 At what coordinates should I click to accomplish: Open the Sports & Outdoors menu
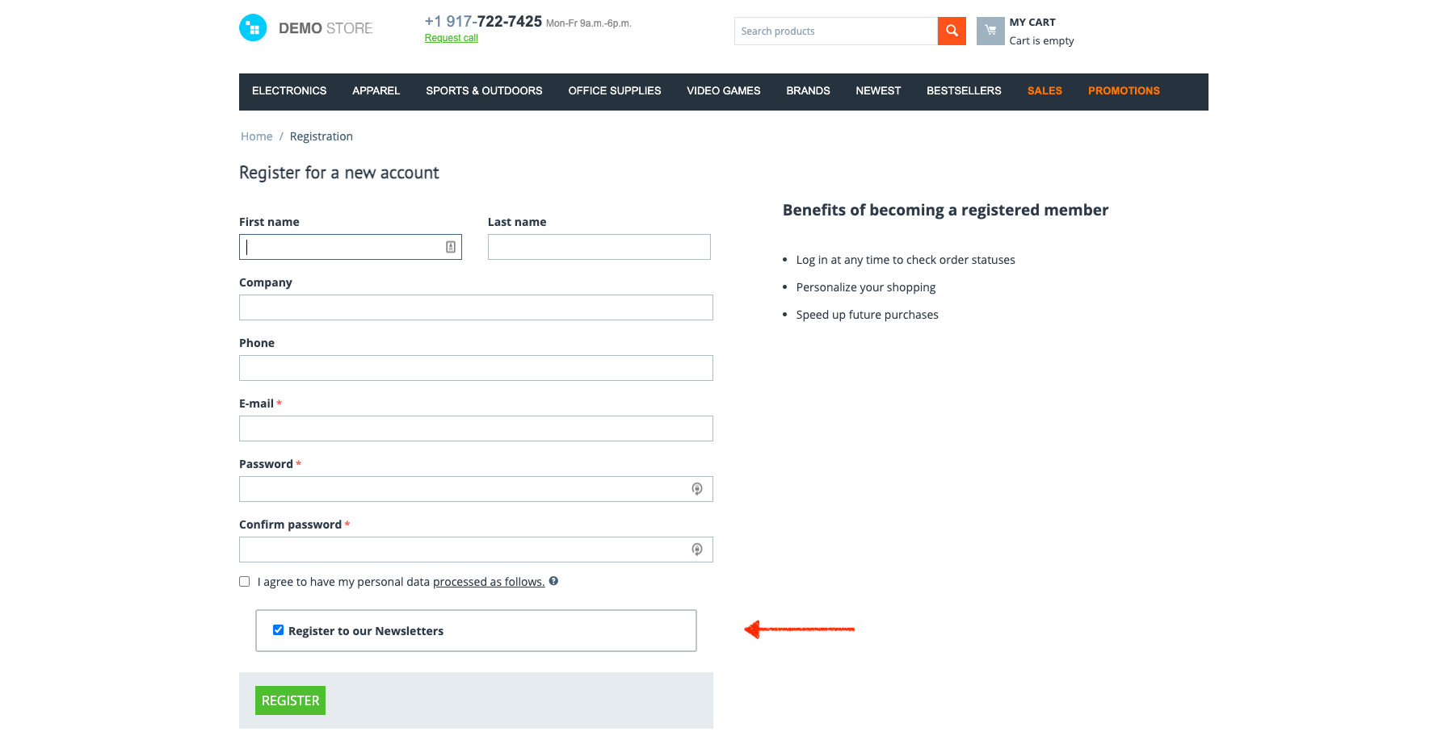click(x=484, y=91)
